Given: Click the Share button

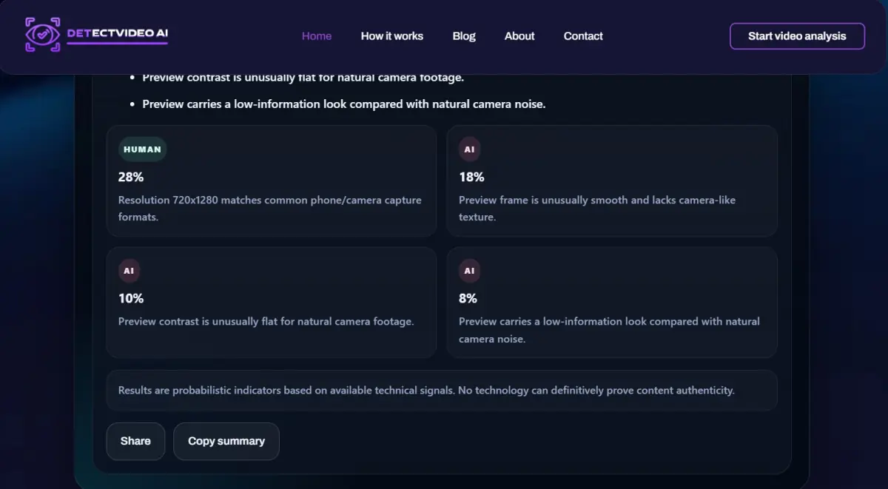Looking at the screenshot, I should [x=135, y=441].
